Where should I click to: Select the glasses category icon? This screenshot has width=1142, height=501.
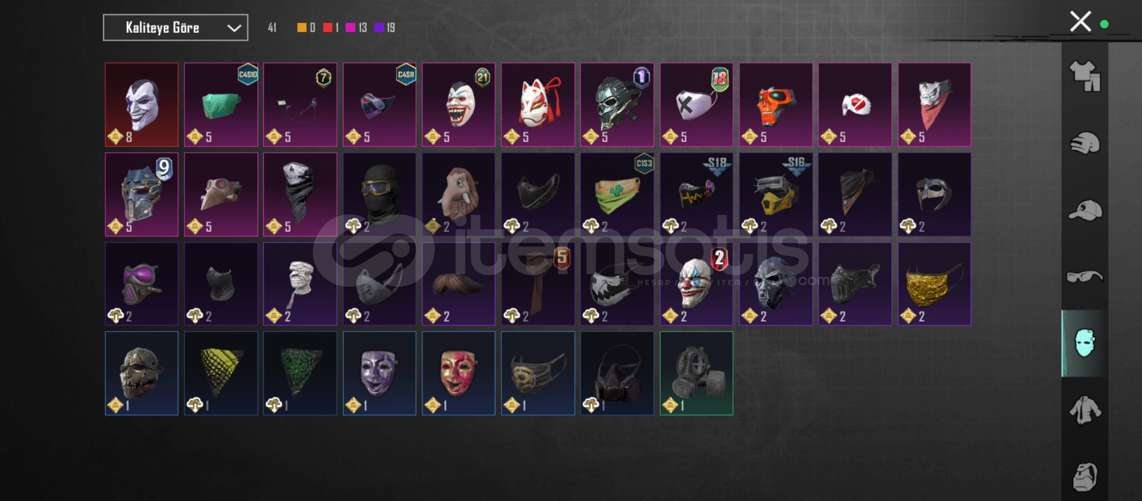(x=1085, y=277)
